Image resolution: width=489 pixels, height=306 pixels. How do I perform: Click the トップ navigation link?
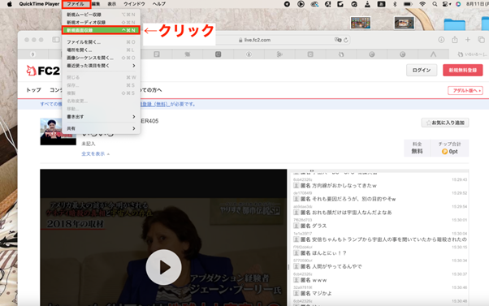click(x=33, y=90)
